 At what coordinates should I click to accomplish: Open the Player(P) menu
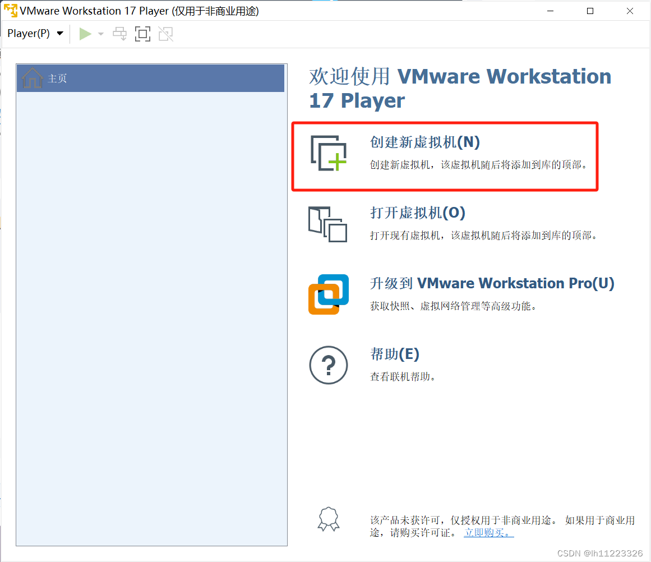pos(35,34)
